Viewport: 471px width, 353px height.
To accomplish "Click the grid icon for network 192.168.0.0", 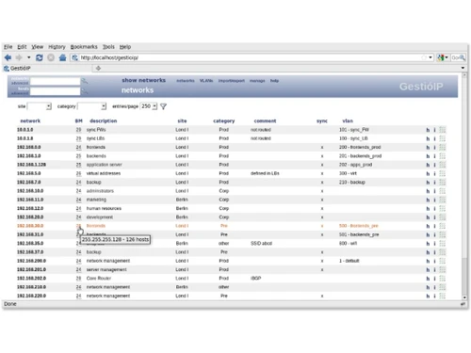I will click(443, 147).
